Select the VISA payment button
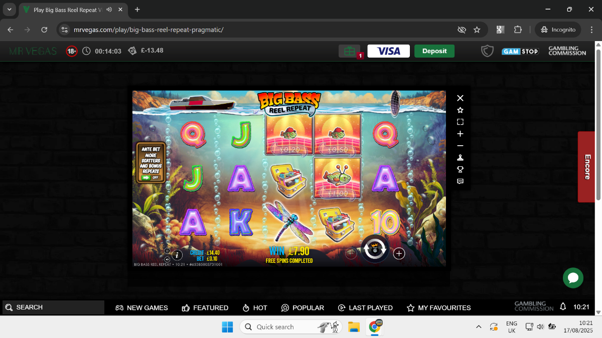The width and height of the screenshot is (602, 338). point(388,51)
